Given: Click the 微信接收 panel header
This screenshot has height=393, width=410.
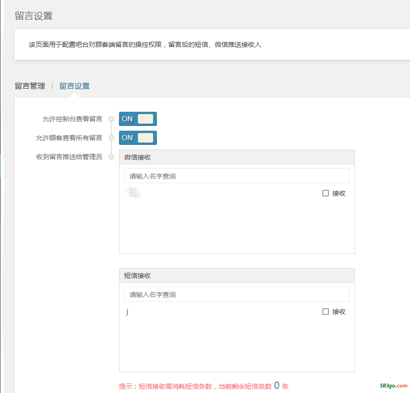Looking at the screenshot, I should tap(237, 157).
